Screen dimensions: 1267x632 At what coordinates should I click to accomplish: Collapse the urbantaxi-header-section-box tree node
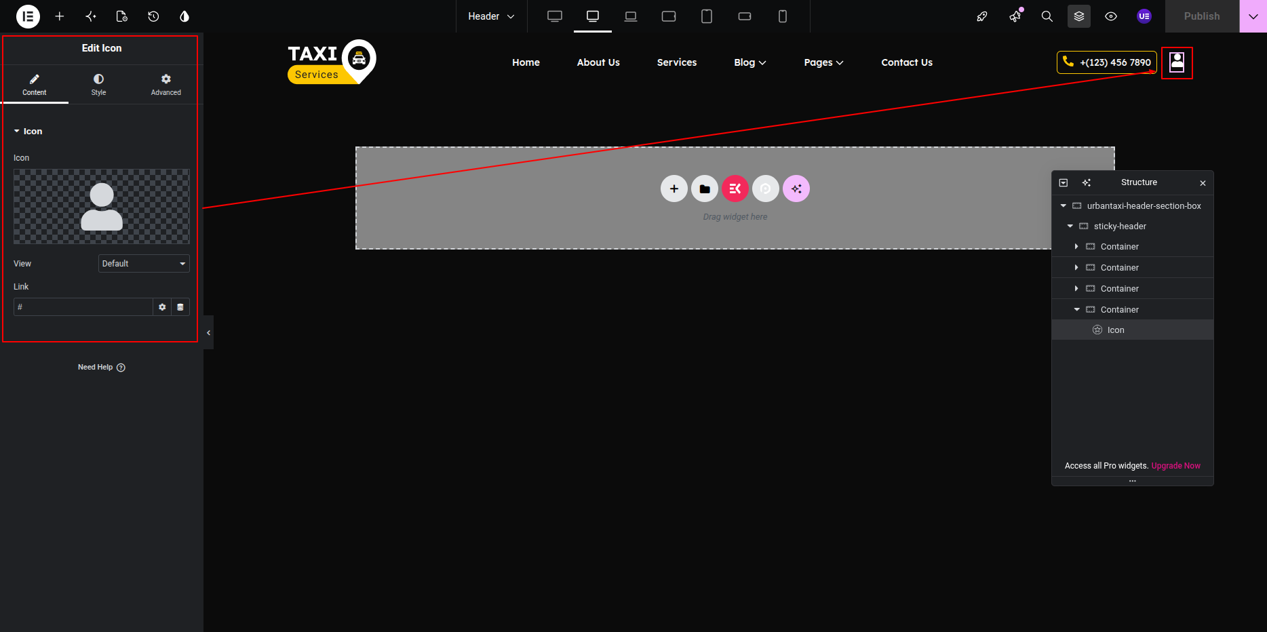pyautogui.click(x=1064, y=206)
